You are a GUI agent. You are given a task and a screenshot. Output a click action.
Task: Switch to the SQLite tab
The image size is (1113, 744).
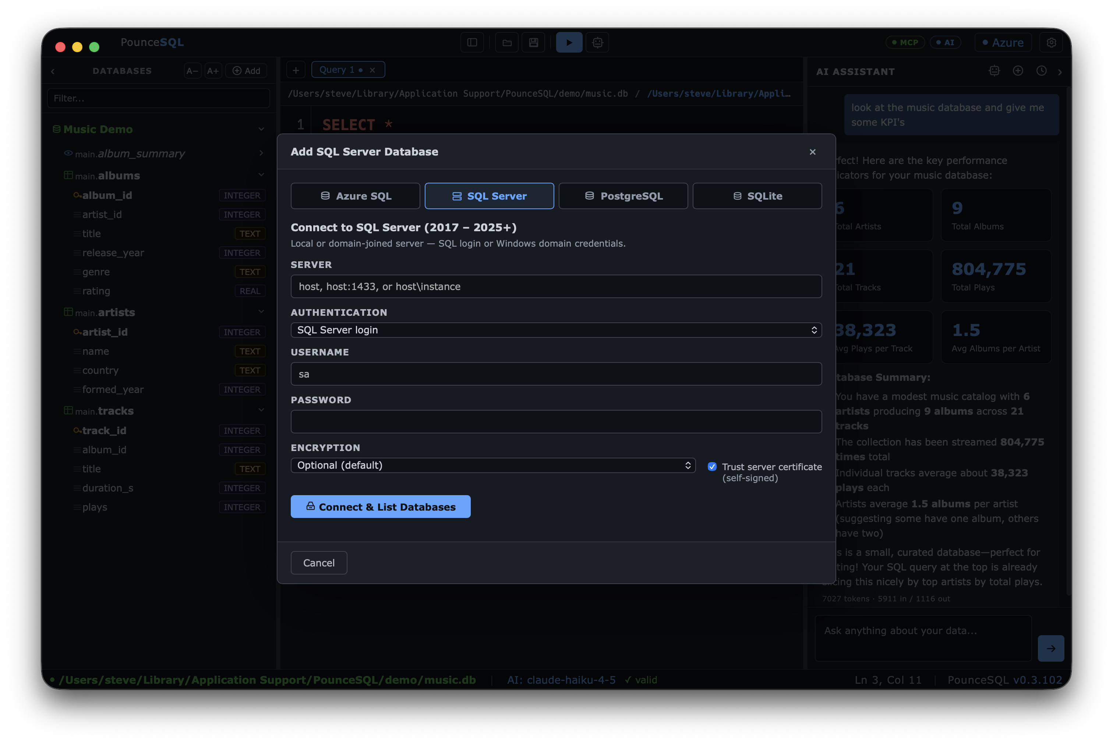click(x=757, y=196)
